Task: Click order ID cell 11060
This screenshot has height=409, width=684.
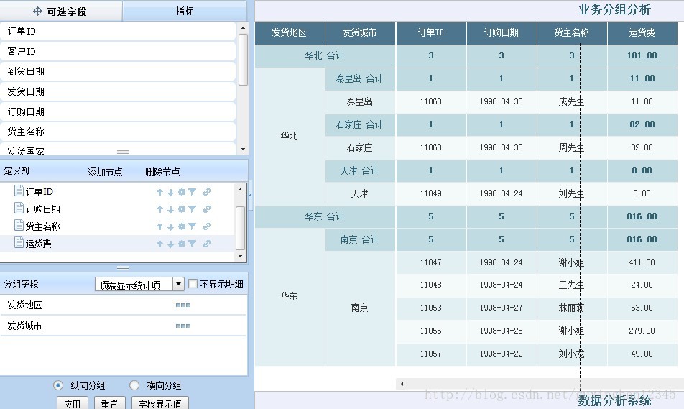Action: [430, 101]
